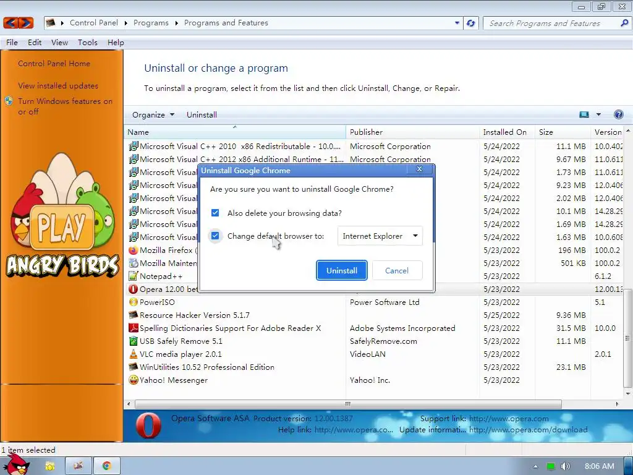Click the Mozilla Maintenance Service icon
Screen dimensions: 633x475
pyautogui.click(x=134, y=263)
